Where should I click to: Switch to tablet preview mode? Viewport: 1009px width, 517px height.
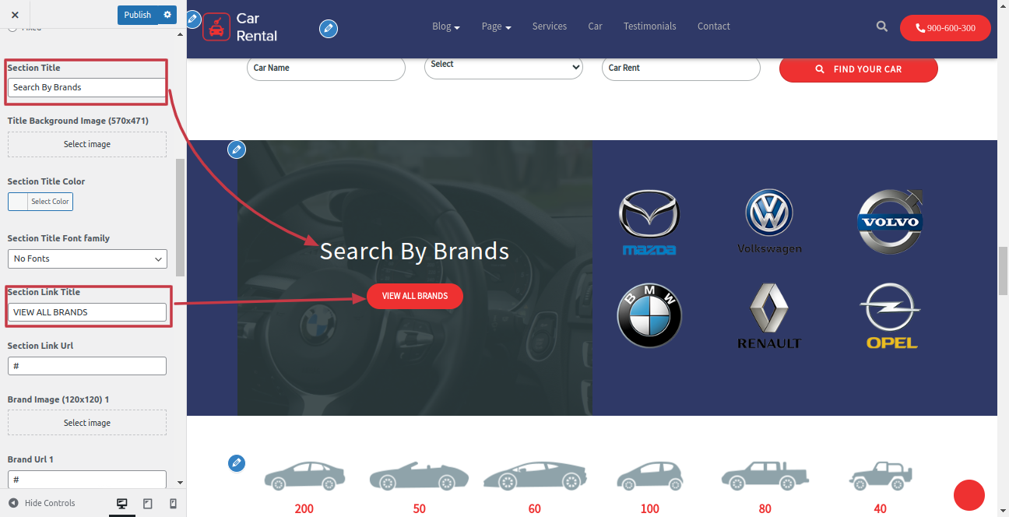148,504
